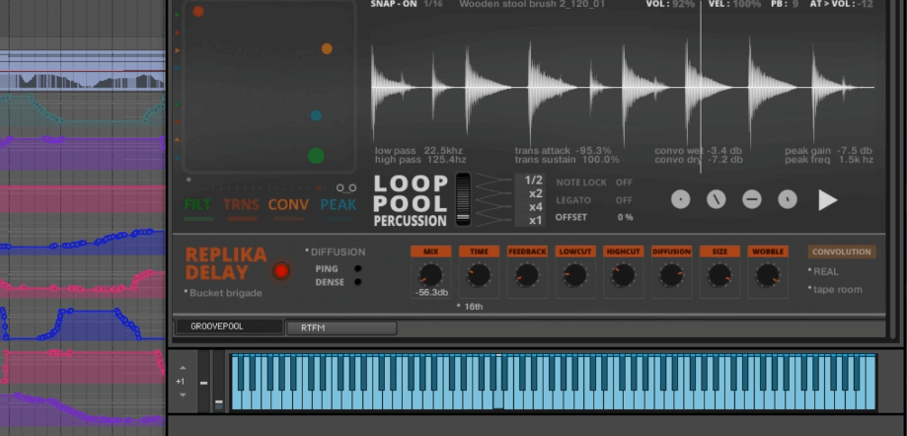This screenshot has width=907, height=436.
Task: Click the orange node in XY pad
Action: (327, 49)
